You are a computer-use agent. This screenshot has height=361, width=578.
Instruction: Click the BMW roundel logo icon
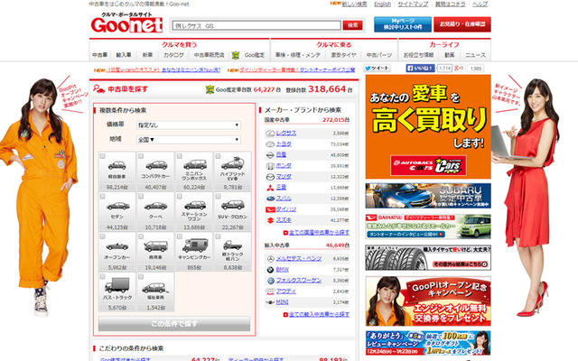(x=271, y=270)
